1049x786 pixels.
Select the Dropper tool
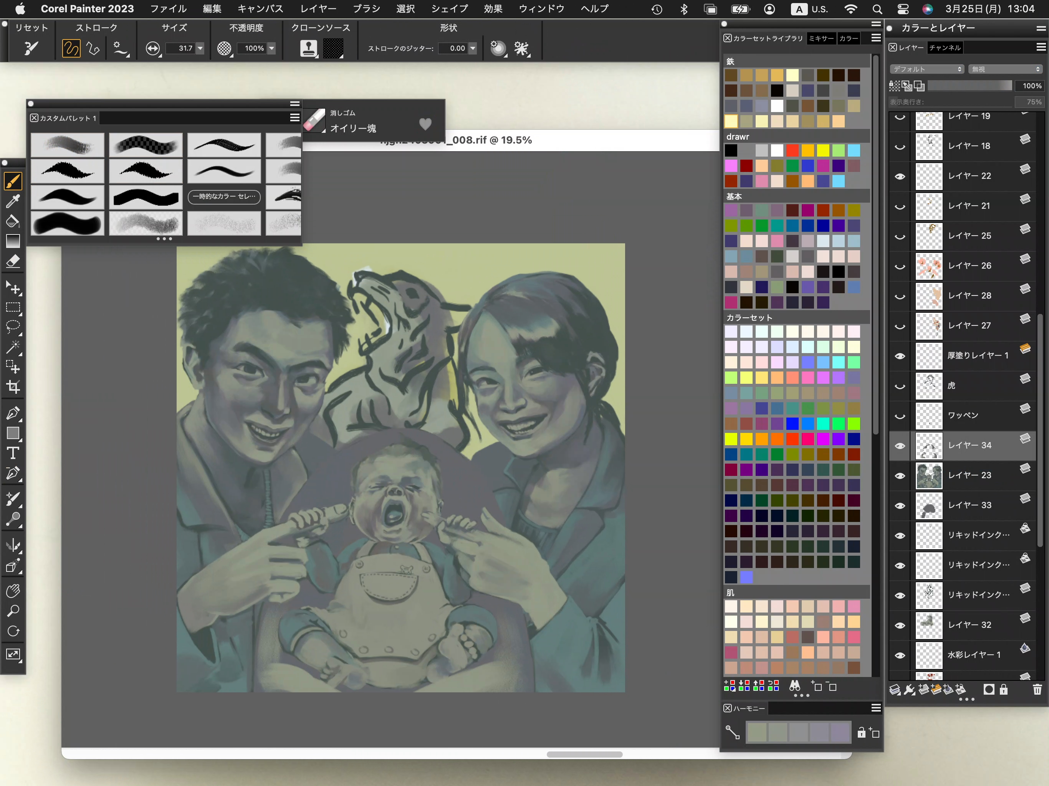point(13,201)
